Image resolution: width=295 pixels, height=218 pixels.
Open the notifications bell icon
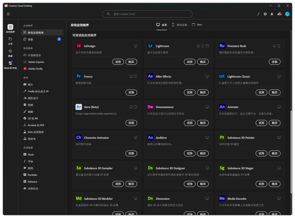point(272,14)
